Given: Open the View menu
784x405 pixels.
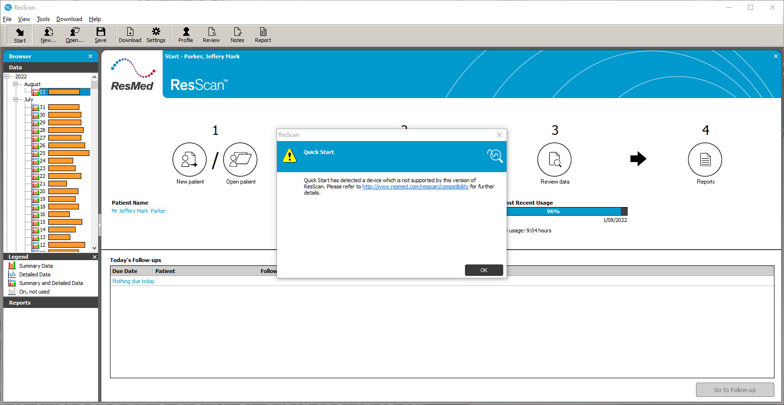Looking at the screenshot, I should coord(24,19).
